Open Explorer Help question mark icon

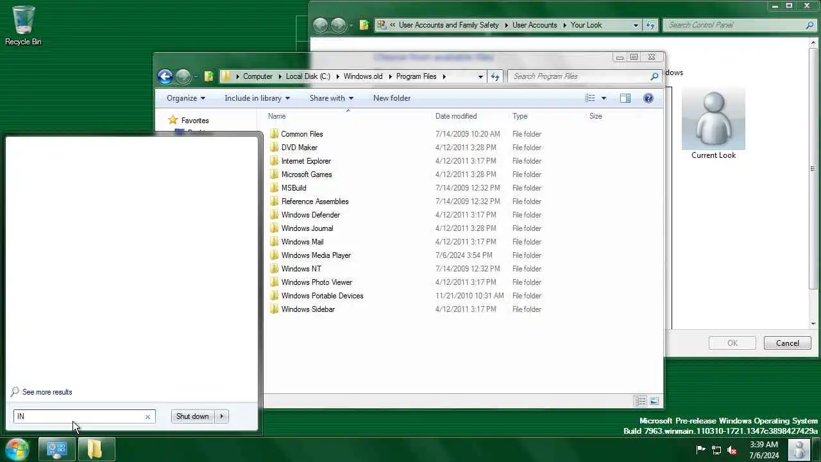click(x=648, y=98)
